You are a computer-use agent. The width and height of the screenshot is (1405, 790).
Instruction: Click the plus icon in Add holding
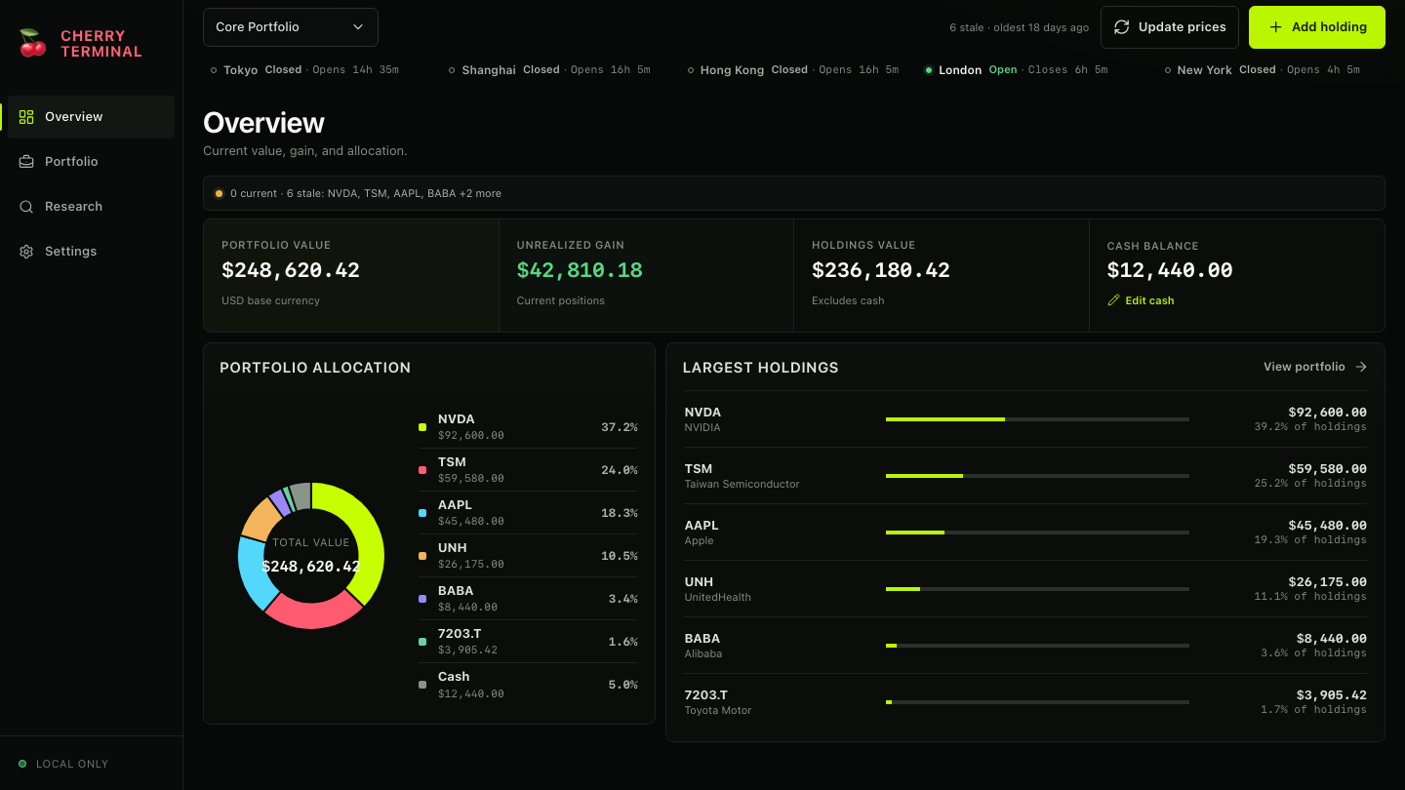[x=1276, y=27]
